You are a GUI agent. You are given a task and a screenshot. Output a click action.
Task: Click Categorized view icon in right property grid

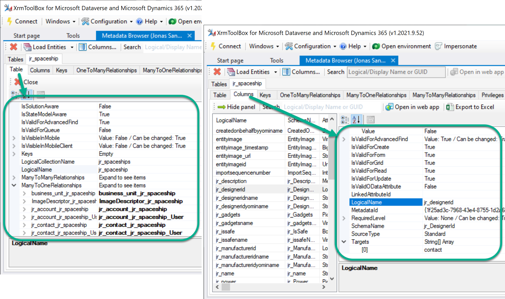click(x=345, y=120)
